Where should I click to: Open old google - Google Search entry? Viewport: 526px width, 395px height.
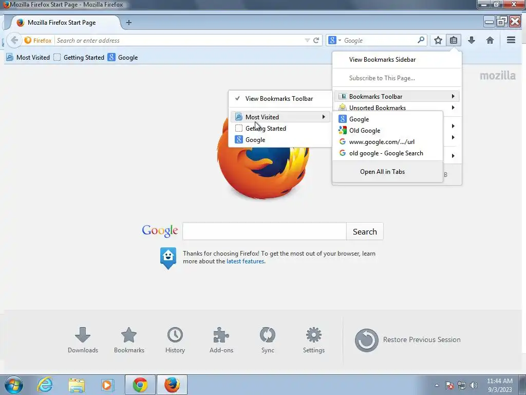click(x=387, y=153)
